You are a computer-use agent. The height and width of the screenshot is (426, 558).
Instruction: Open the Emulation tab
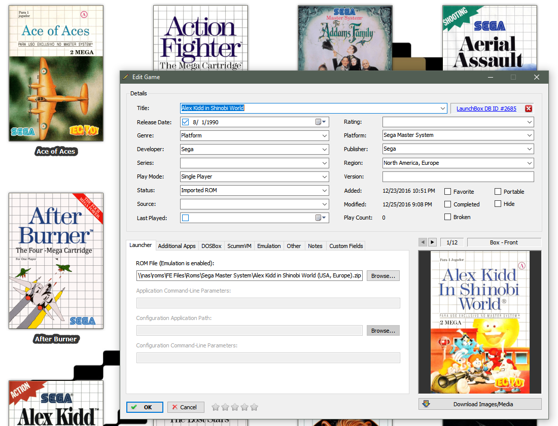[x=269, y=246]
